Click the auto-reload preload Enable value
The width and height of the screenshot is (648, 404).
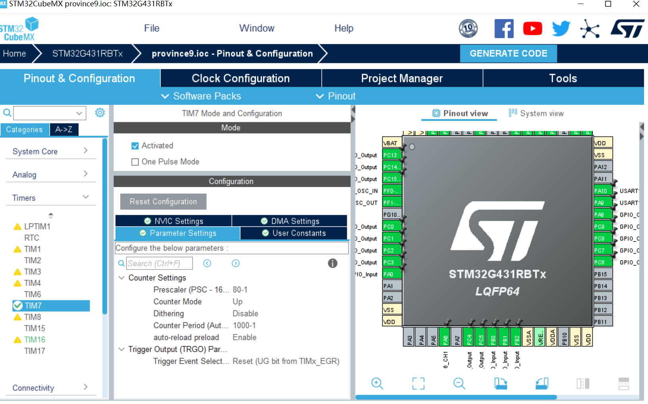click(244, 337)
